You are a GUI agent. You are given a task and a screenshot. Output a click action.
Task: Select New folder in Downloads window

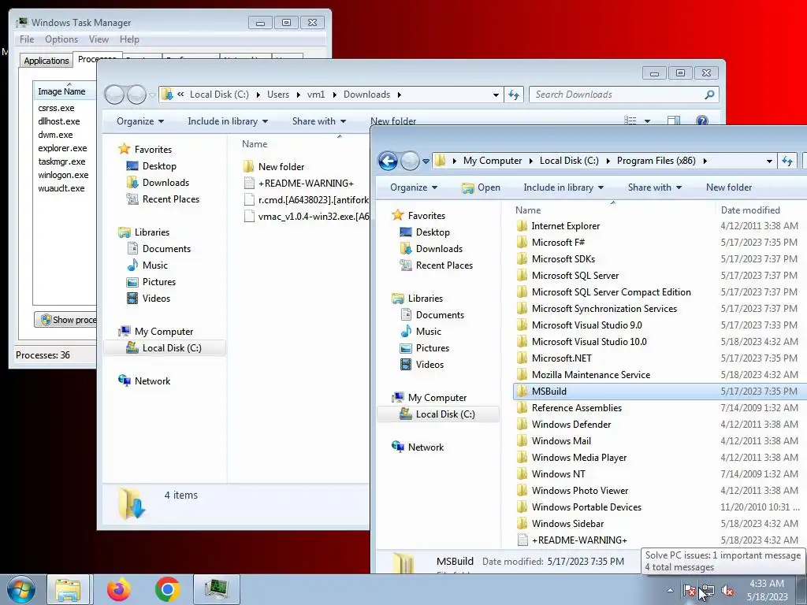(281, 167)
